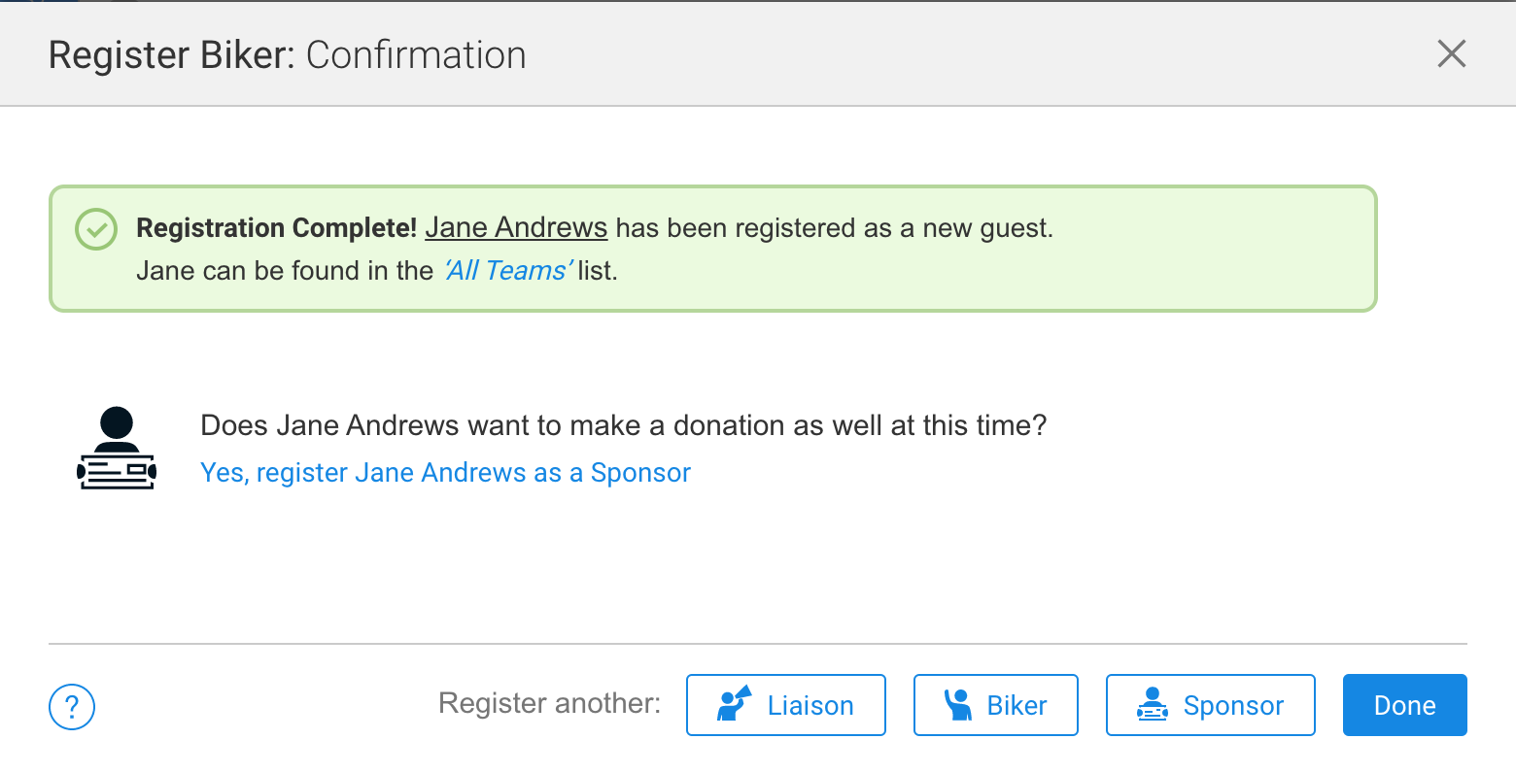
Task: Open help via the question mark icon
Action: coord(72,706)
